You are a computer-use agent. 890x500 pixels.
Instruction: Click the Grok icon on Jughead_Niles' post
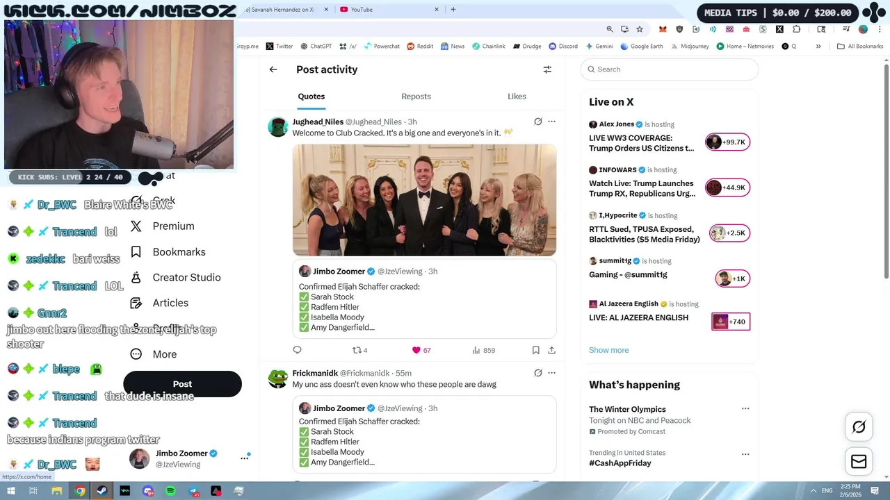tap(537, 122)
